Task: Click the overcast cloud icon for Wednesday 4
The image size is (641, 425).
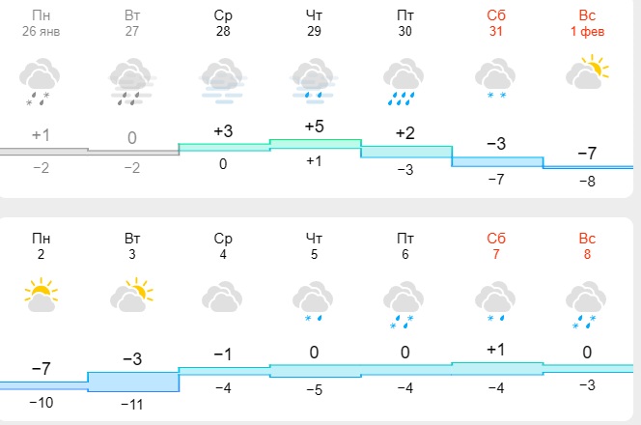Action: click(x=224, y=298)
